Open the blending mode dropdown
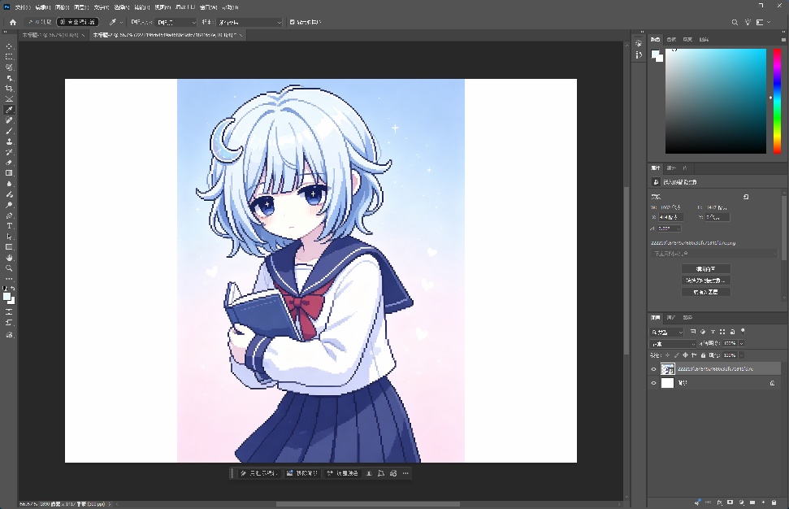Screen dimensions: 789x509 click(x=673, y=344)
